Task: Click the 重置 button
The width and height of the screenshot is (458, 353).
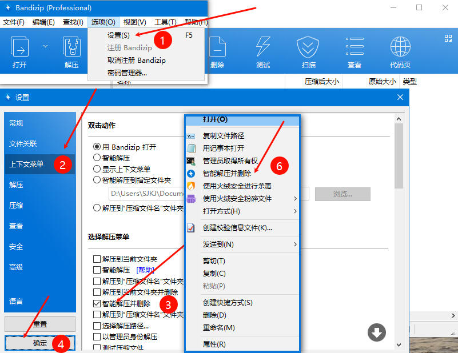Action: point(40,324)
